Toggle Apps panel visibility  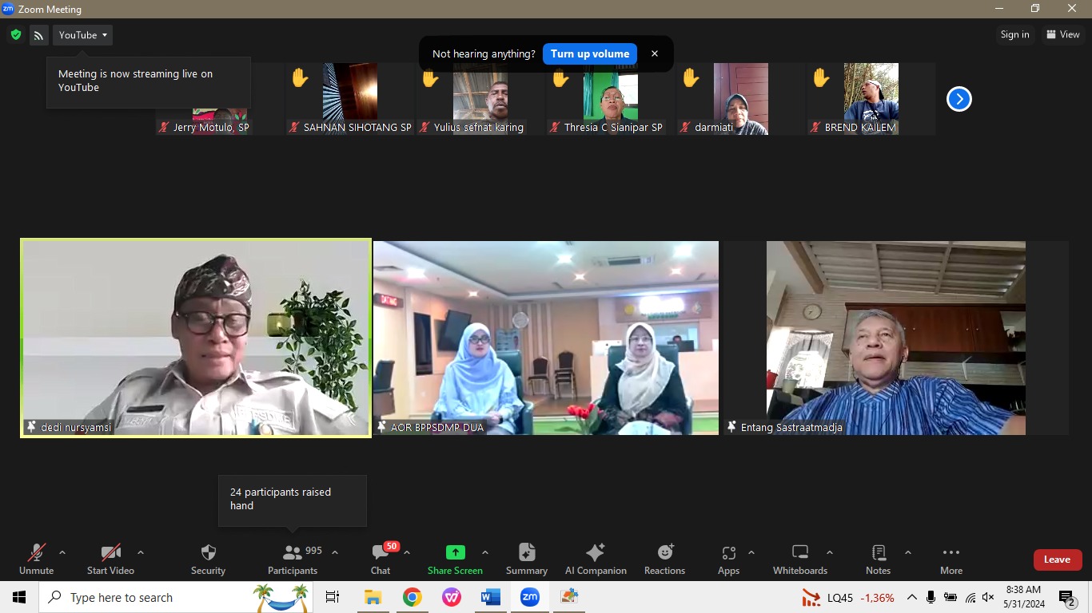click(728, 553)
